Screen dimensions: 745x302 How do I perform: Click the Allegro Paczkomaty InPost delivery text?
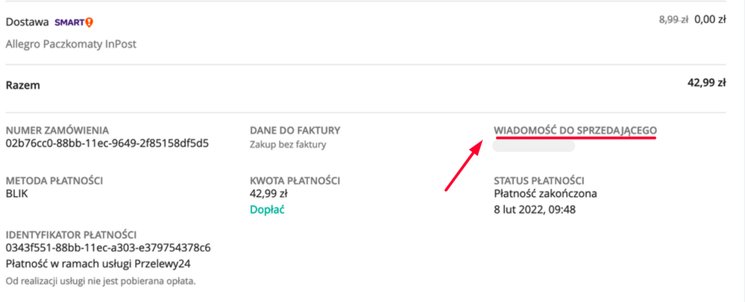(71, 44)
